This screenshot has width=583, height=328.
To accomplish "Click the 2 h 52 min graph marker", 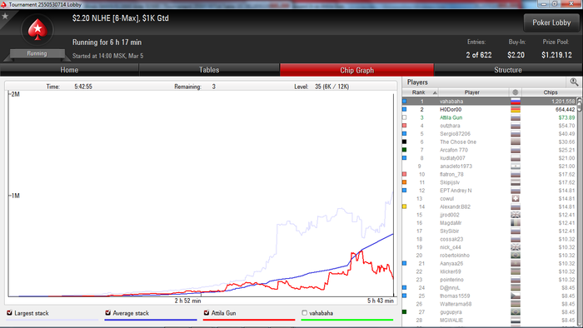I will point(187,301).
